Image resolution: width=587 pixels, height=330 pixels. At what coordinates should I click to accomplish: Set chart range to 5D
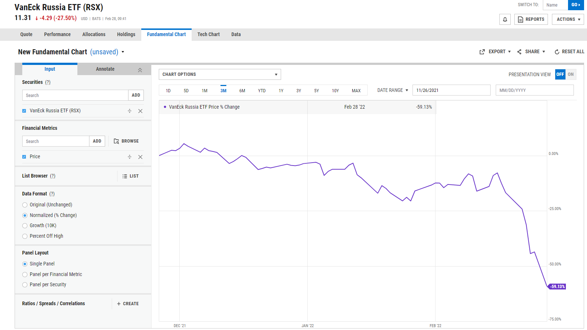click(186, 91)
